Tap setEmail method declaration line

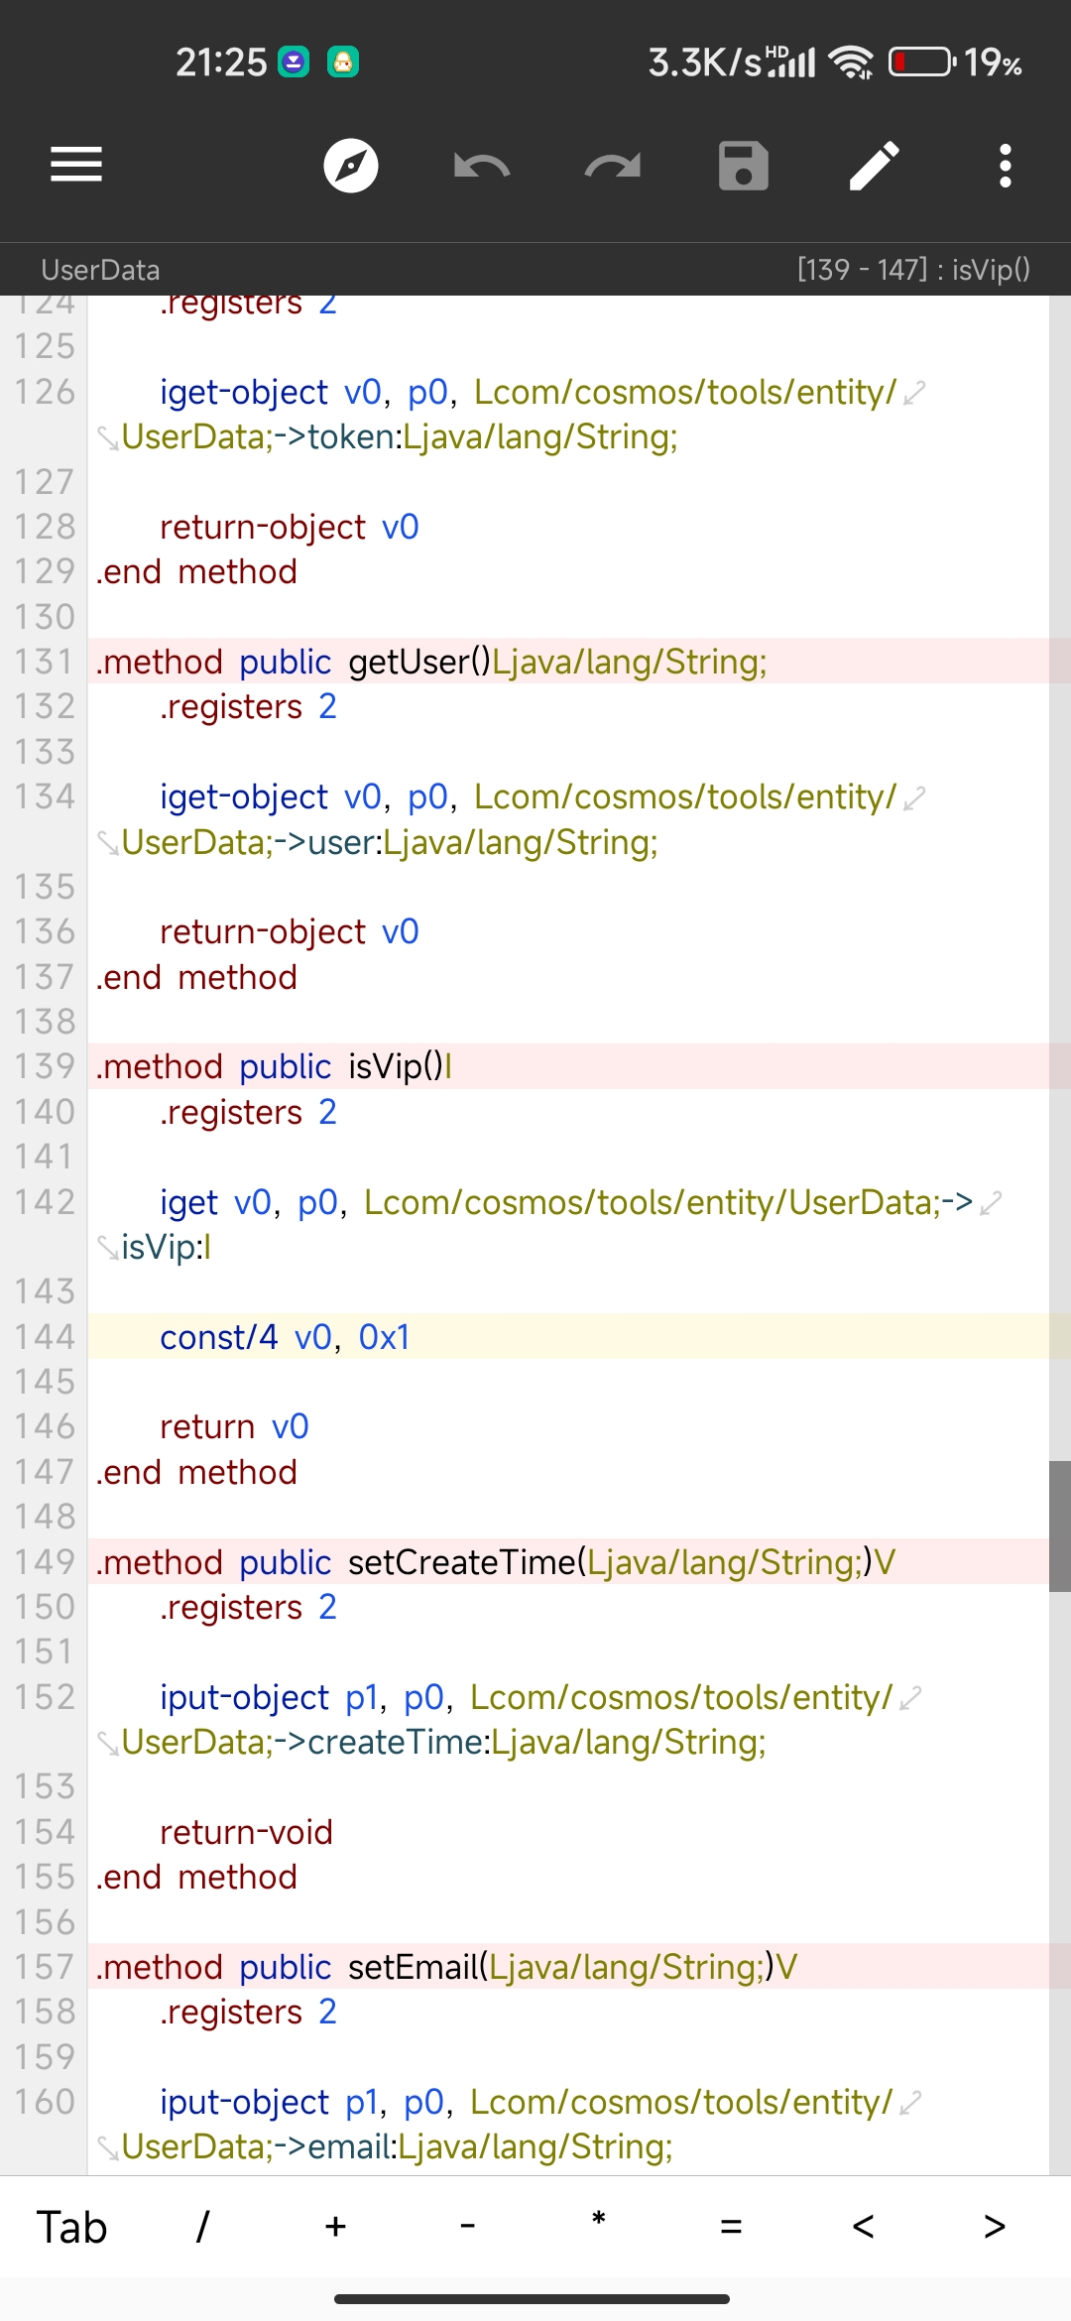tap(446, 1967)
